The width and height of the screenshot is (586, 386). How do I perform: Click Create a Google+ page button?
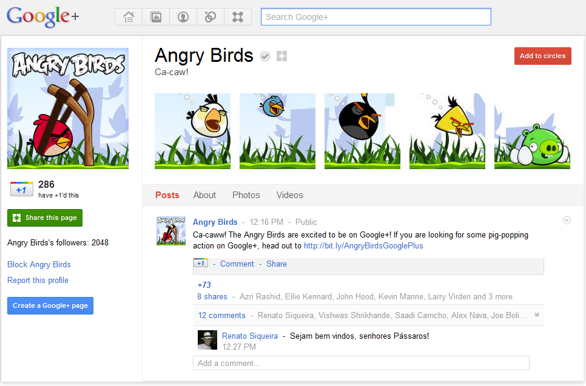[50, 305]
